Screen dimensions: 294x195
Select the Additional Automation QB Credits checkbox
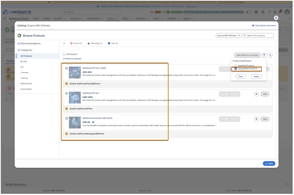[x=67, y=118]
